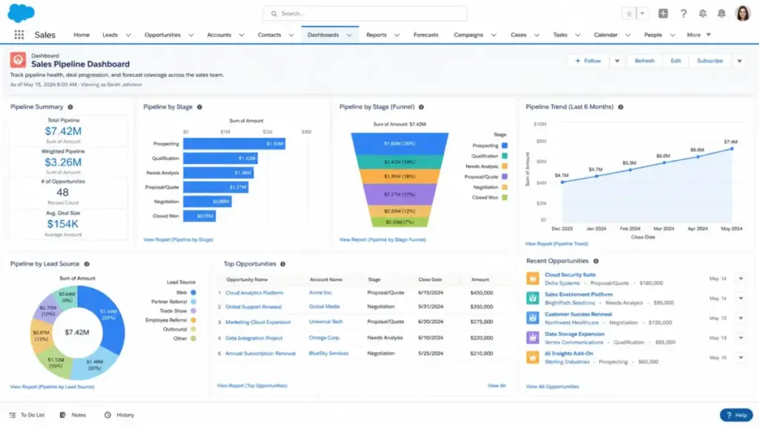Open the To Do List utility
The width and height of the screenshot is (759, 427).
coord(27,415)
